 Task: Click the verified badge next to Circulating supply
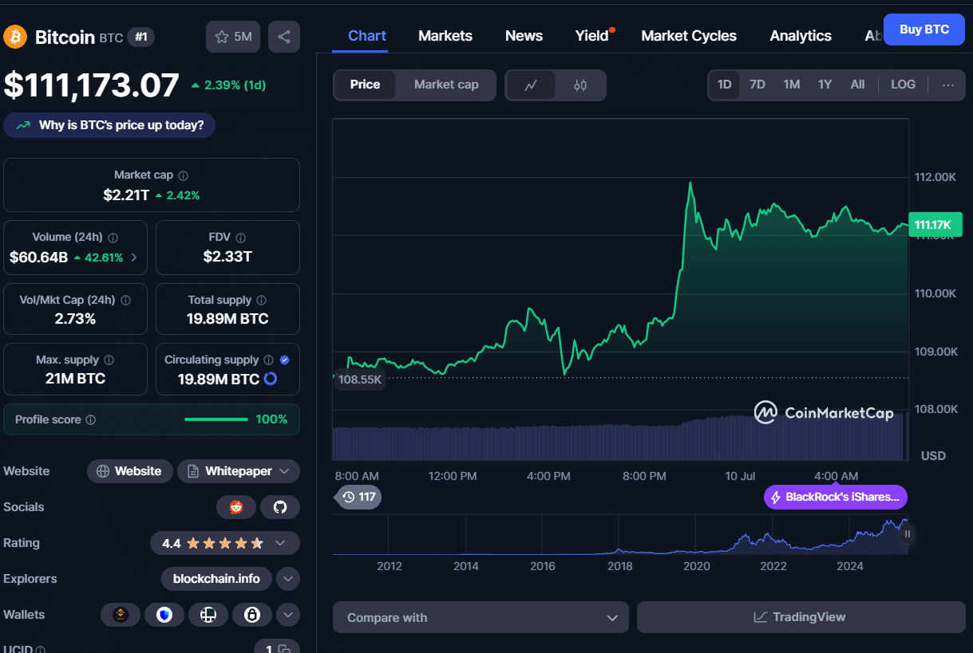(x=285, y=360)
